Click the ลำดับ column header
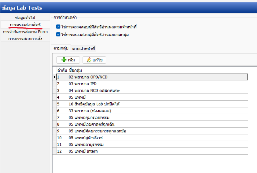Viewport: 257px width, 173px height. (x=62, y=70)
